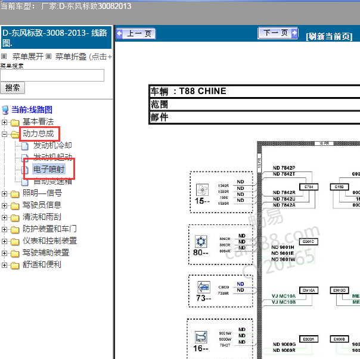Click the E784 connector box
360x359 pixels.
point(309,187)
